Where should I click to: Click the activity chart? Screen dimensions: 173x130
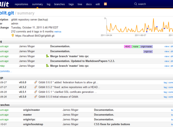(137, 27)
